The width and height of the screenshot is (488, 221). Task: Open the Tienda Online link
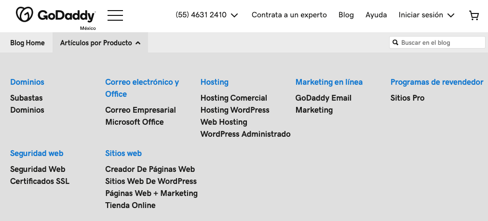130,206
